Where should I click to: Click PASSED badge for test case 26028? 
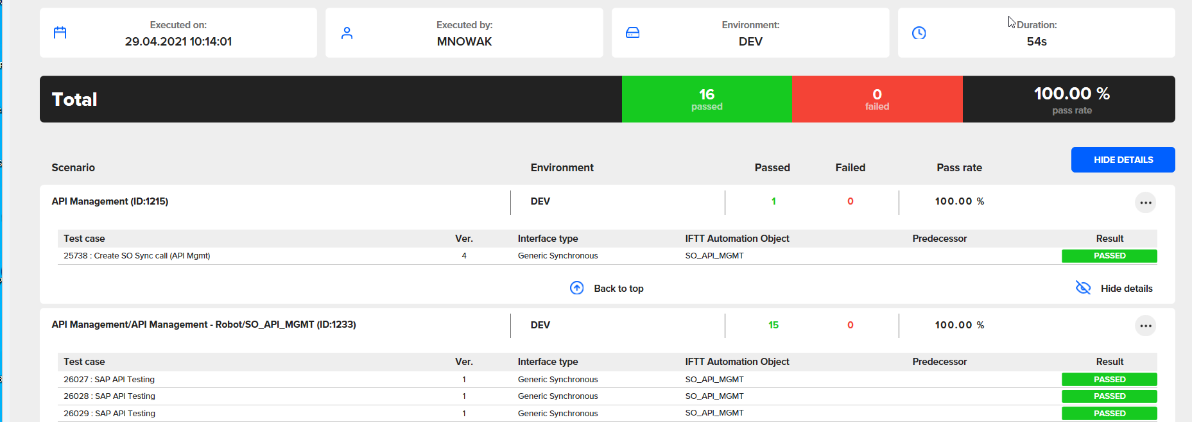[1109, 396]
